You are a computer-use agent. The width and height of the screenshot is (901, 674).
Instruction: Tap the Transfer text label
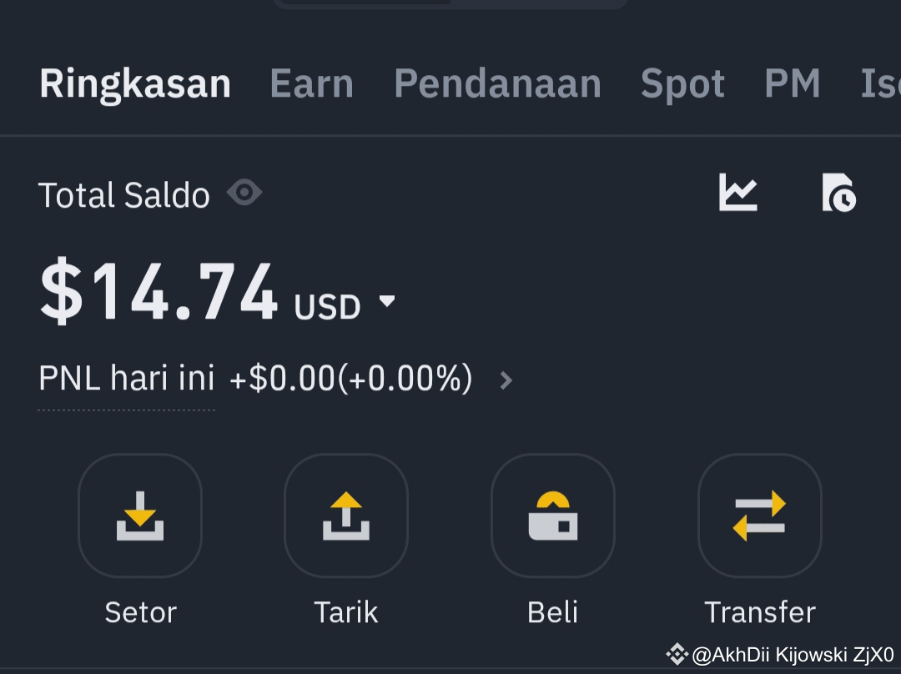point(760,612)
